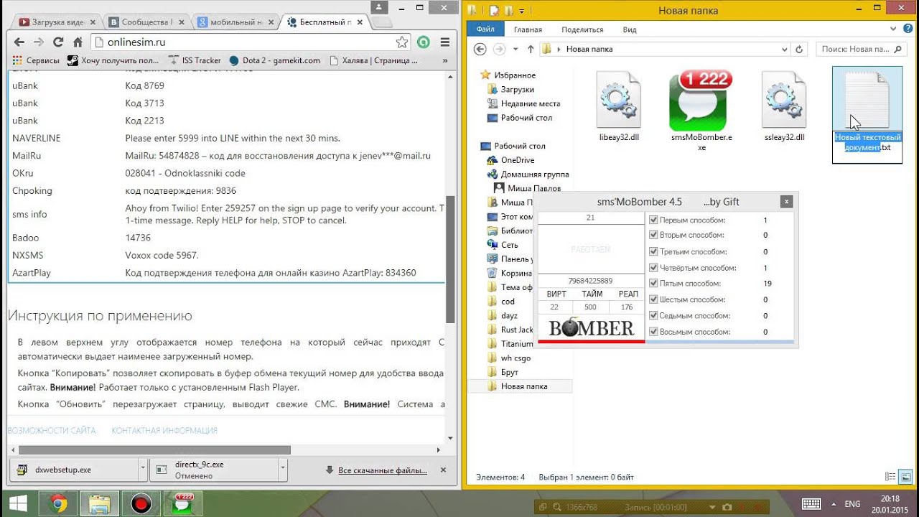Expand the Explorer address path dropdown
Screen dimensions: 919x517
[784, 50]
